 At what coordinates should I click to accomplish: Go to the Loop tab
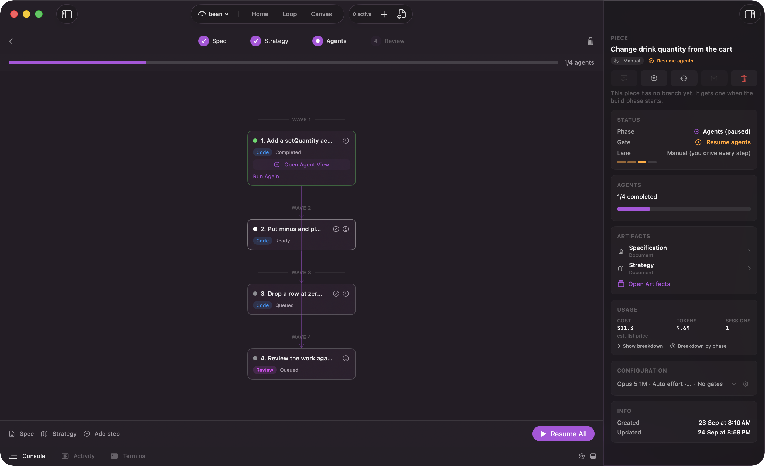(290, 14)
